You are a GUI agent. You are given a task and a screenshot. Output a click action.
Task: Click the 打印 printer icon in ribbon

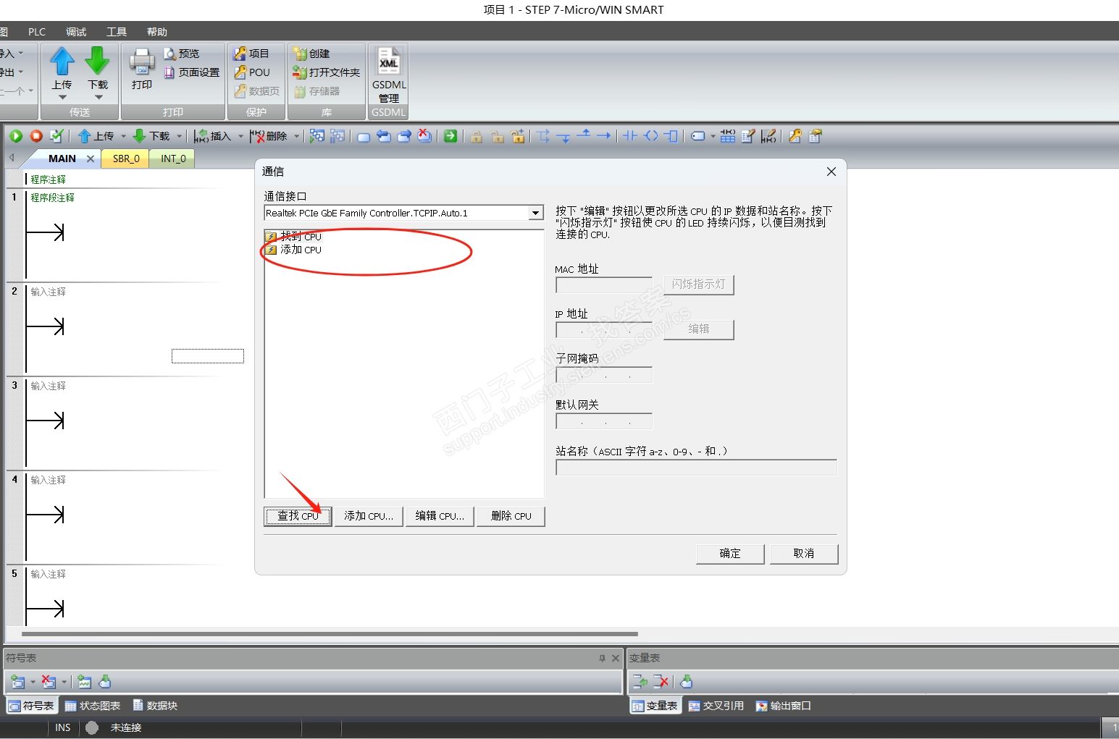point(142,62)
